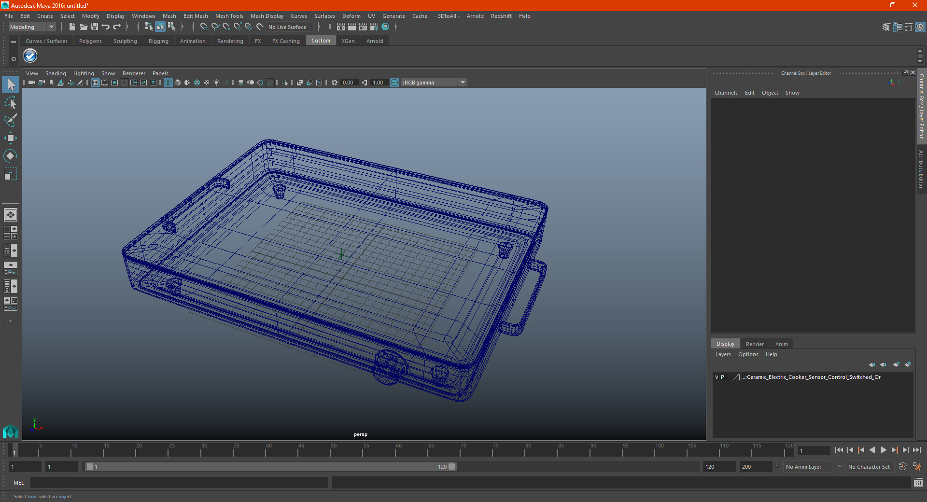Toggle the layer playback P box

(x=722, y=377)
